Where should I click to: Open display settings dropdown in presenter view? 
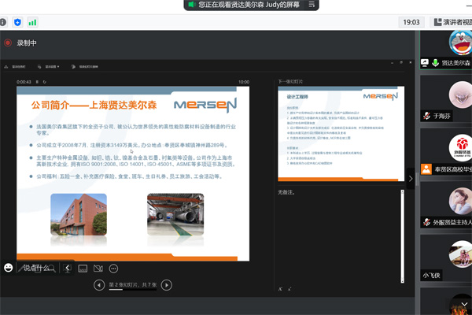49,67
